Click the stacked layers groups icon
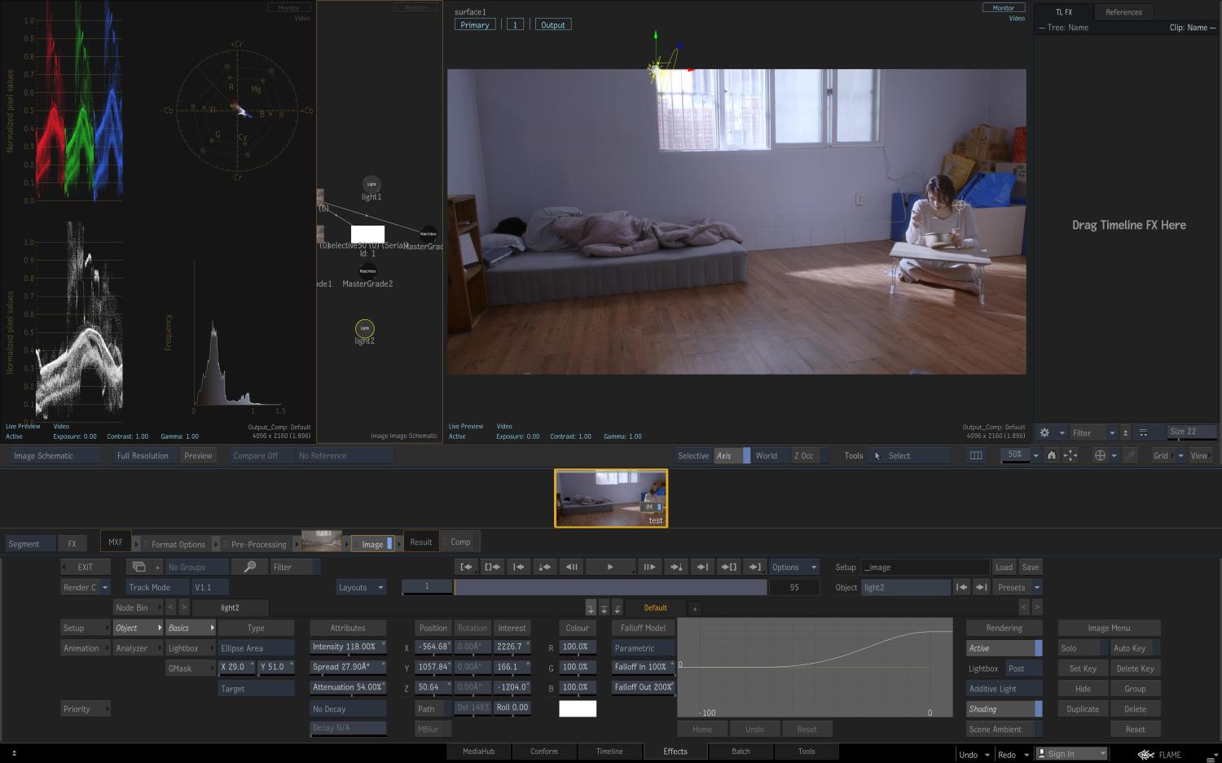Image resolution: width=1222 pixels, height=763 pixels. tap(139, 567)
